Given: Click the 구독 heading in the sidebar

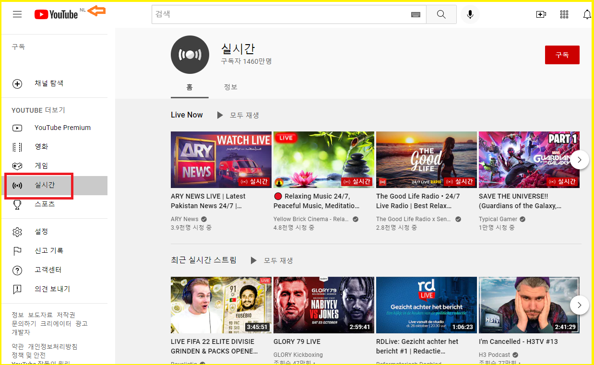Looking at the screenshot, I should tap(18, 47).
